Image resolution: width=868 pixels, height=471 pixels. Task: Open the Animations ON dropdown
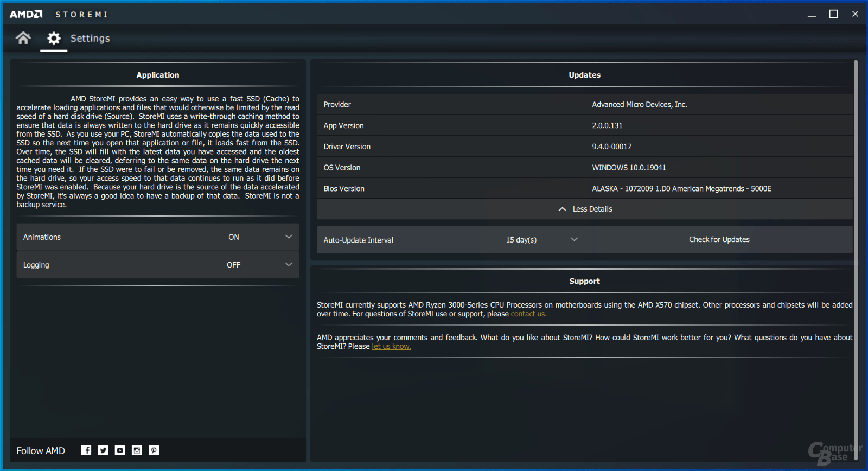click(158, 237)
